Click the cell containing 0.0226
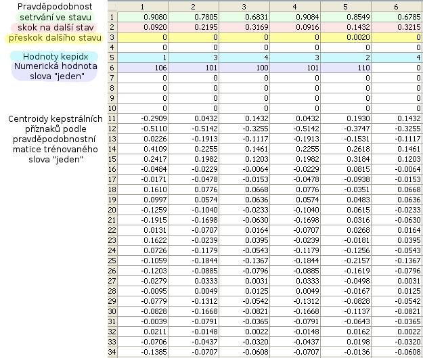This screenshot has height=358, width=423. click(x=143, y=139)
